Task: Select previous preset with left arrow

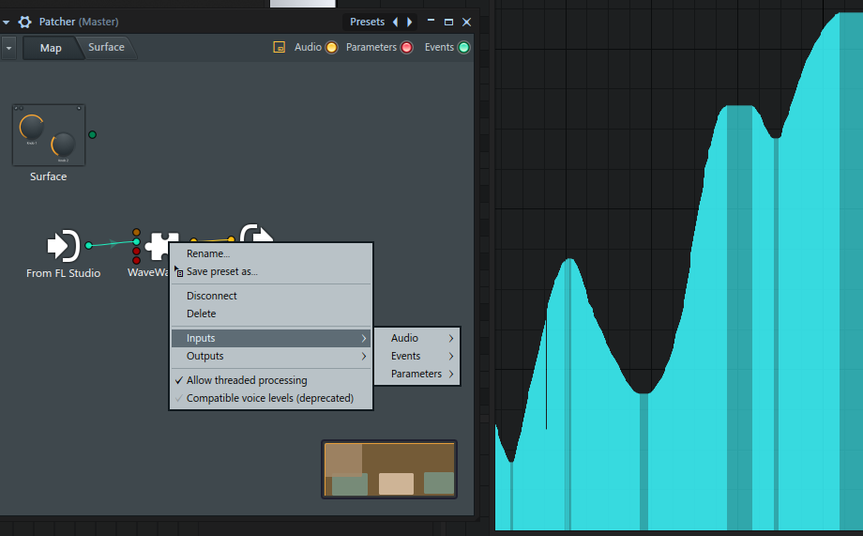Action: pos(395,22)
